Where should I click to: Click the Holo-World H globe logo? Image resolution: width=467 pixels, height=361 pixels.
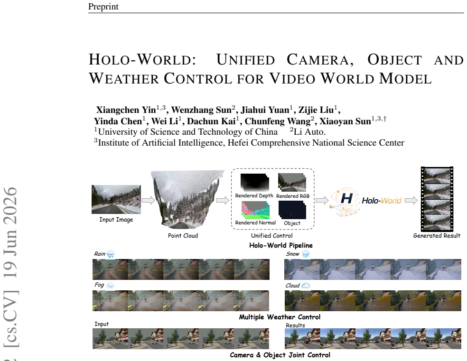coord(346,202)
